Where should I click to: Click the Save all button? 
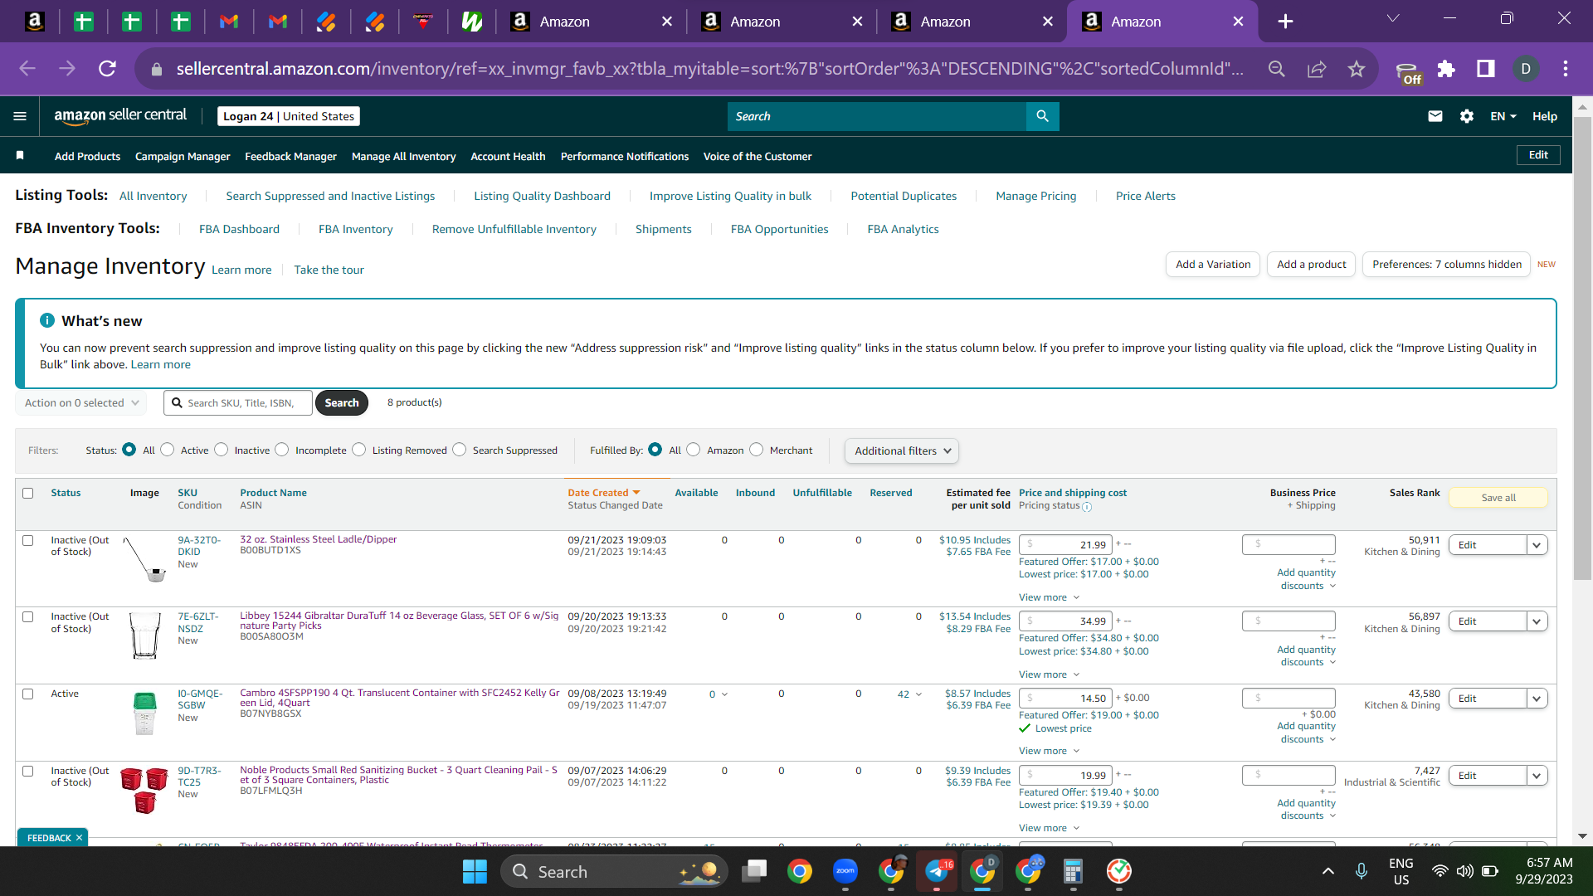pyautogui.click(x=1498, y=498)
